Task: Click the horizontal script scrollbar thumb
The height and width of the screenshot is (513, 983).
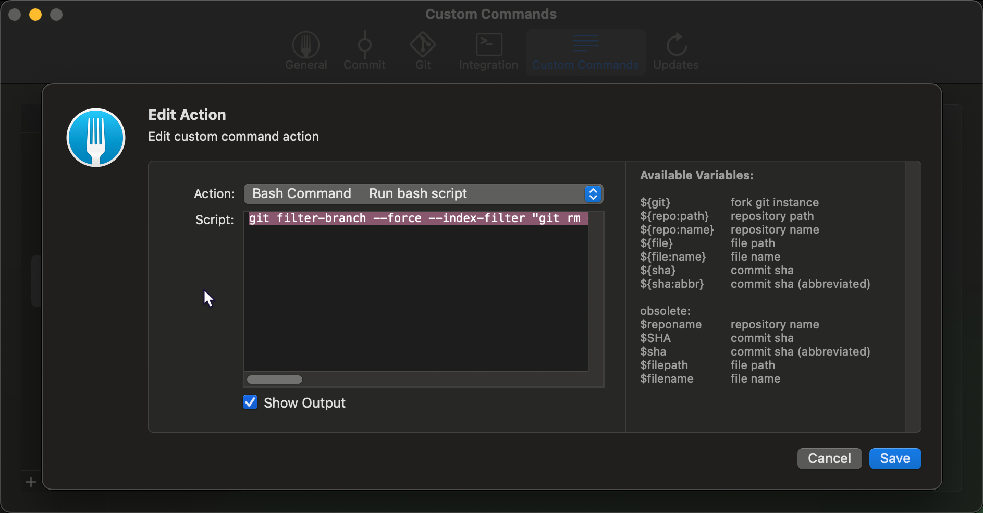Action: click(275, 380)
